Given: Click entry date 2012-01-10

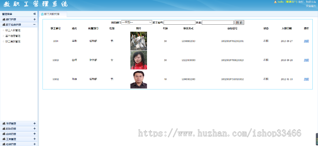Looking at the screenshot, I should tap(287, 79).
